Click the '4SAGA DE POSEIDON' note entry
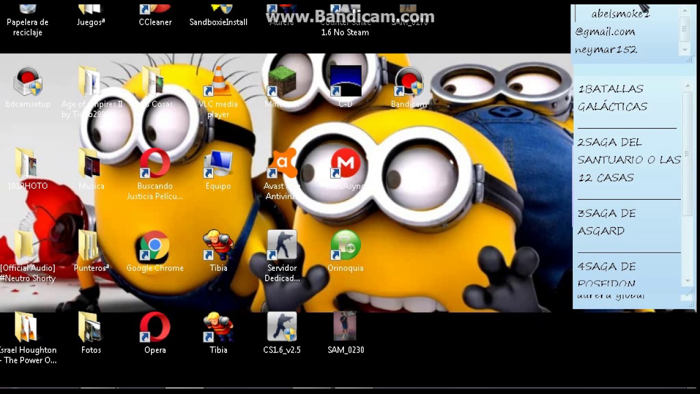The image size is (700, 394). pos(606,275)
